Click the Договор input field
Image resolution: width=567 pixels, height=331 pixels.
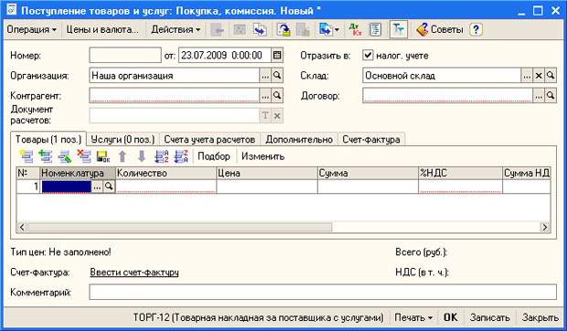(x=448, y=96)
